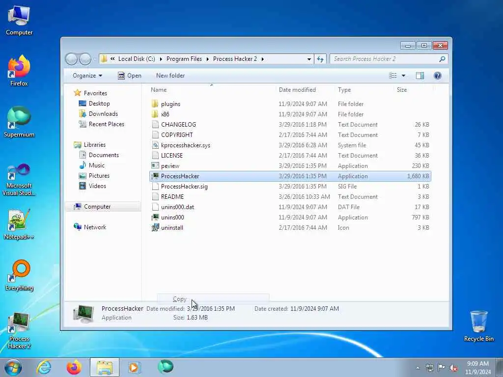Expand the arrow after Process Hacker 2 breadcrumb
This screenshot has width=503, height=377.
click(262, 59)
